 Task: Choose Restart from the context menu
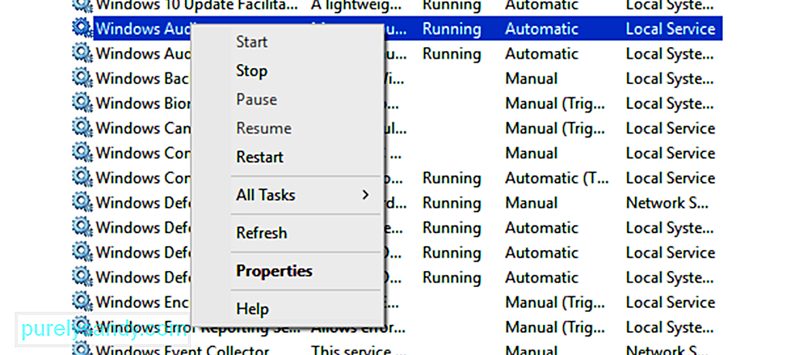point(260,157)
